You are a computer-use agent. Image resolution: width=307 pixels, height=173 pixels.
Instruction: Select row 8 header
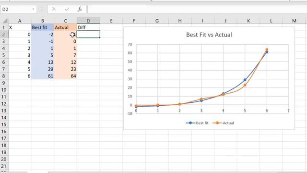point(4,76)
